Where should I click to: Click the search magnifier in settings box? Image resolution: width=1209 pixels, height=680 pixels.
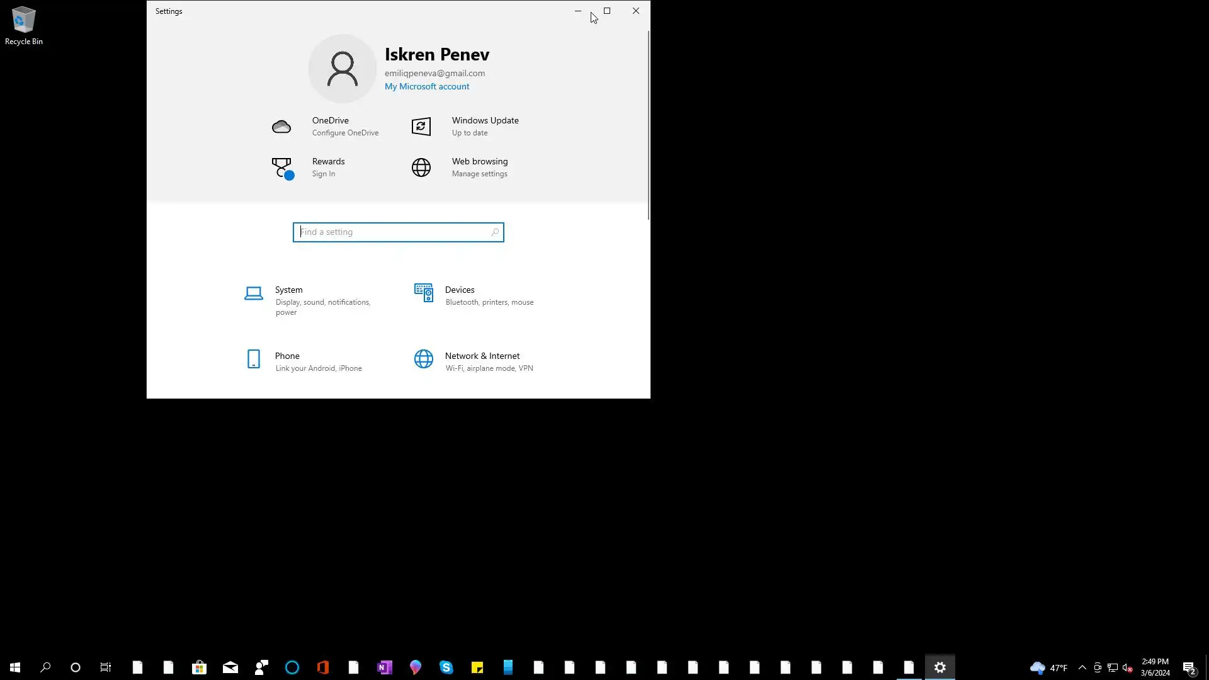click(495, 232)
